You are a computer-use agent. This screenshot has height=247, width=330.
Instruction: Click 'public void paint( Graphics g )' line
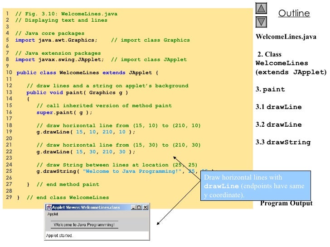(77, 92)
